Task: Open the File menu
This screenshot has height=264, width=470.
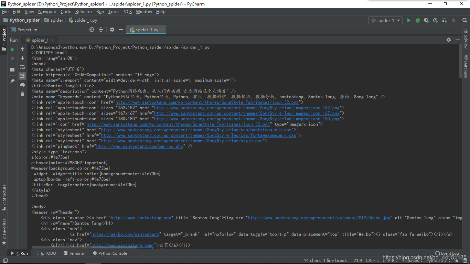Action: tap(5, 12)
